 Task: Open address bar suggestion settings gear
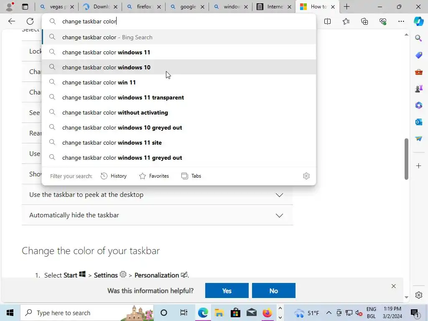(306, 176)
